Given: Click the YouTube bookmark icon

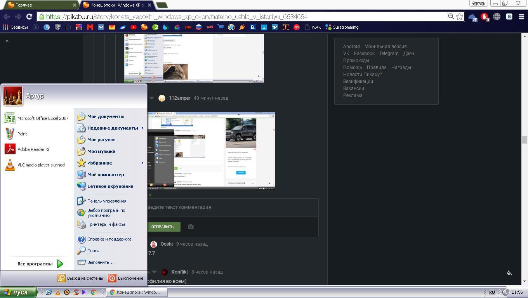Looking at the screenshot, I should click(x=134, y=27).
